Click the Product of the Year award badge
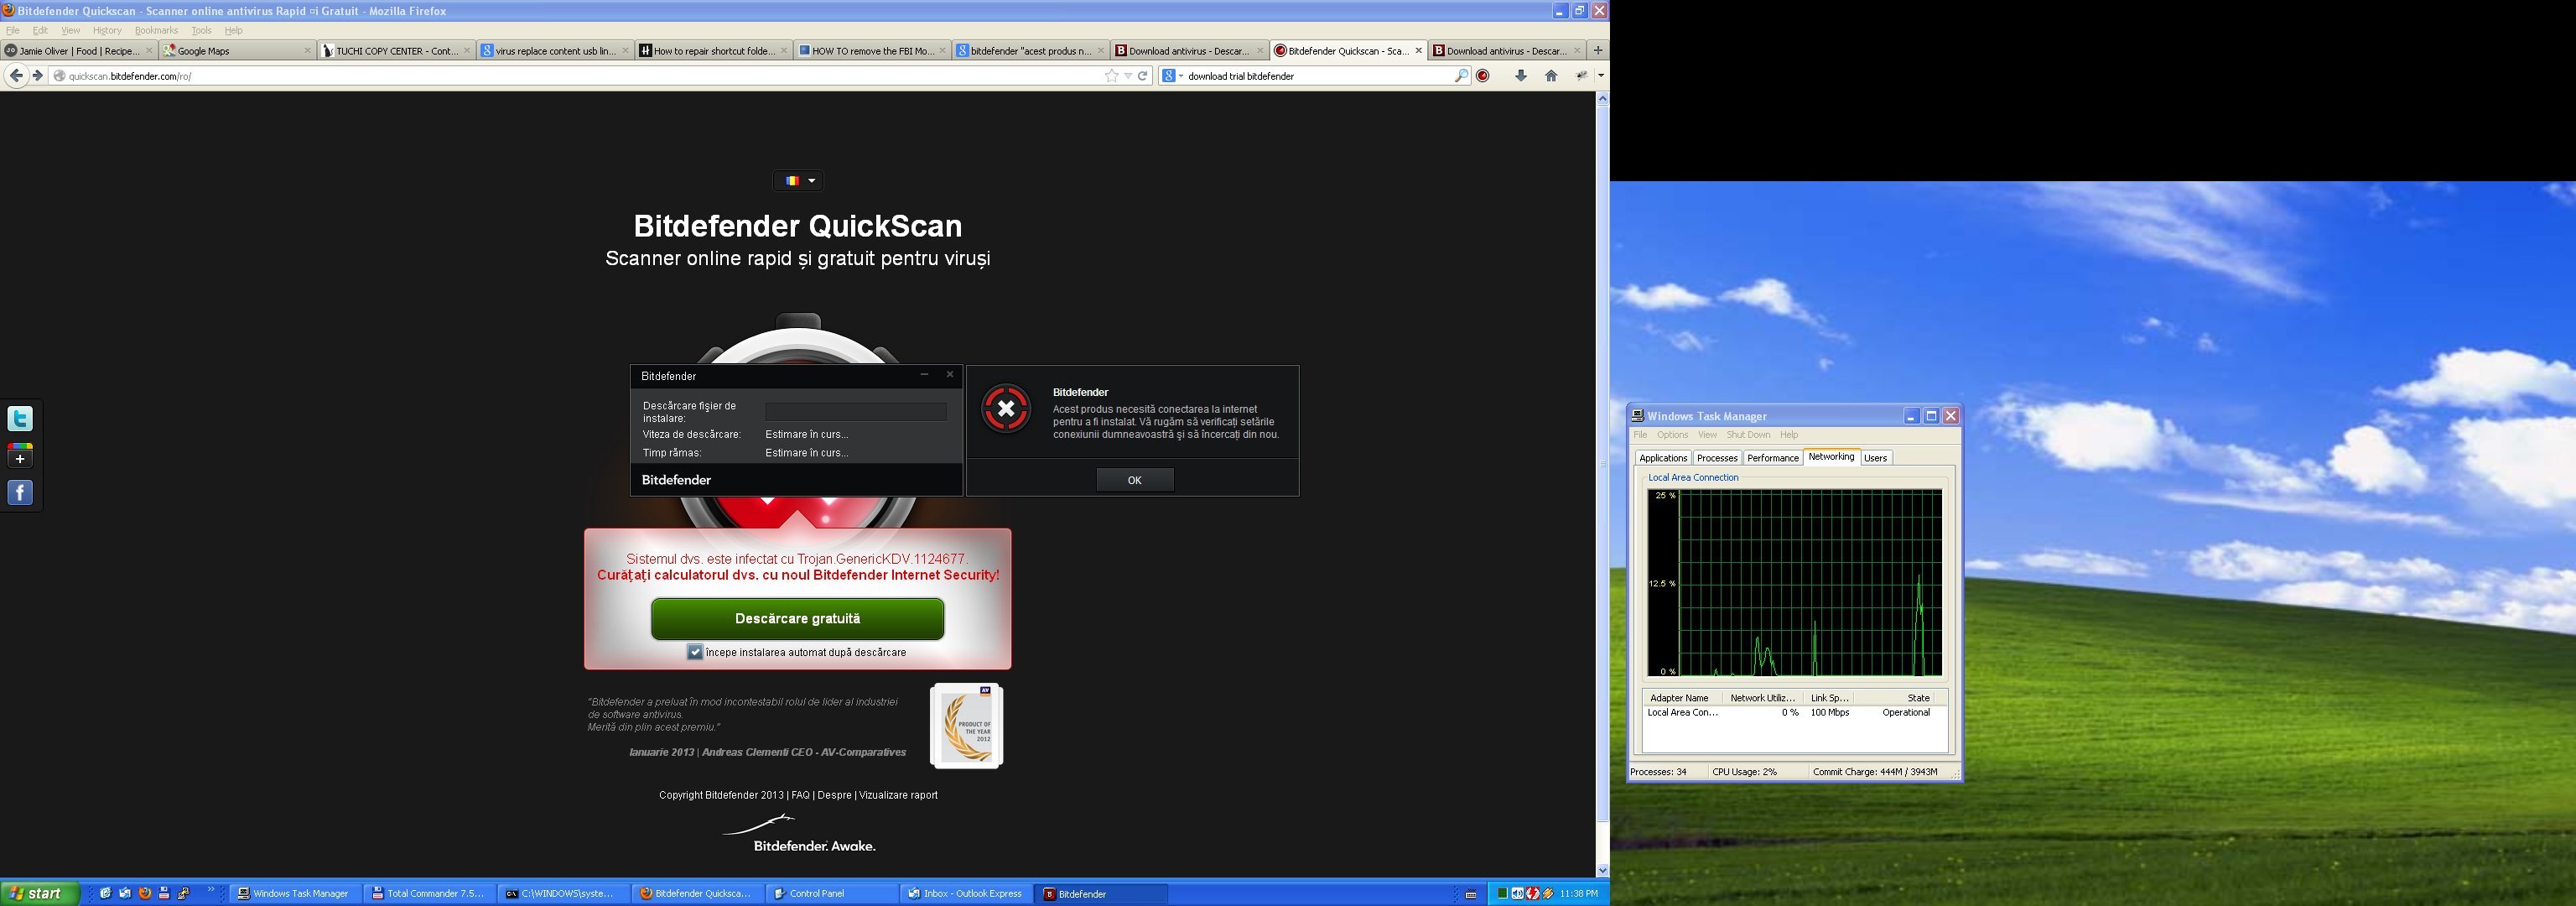The image size is (2576, 906). pyautogui.click(x=966, y=726)
